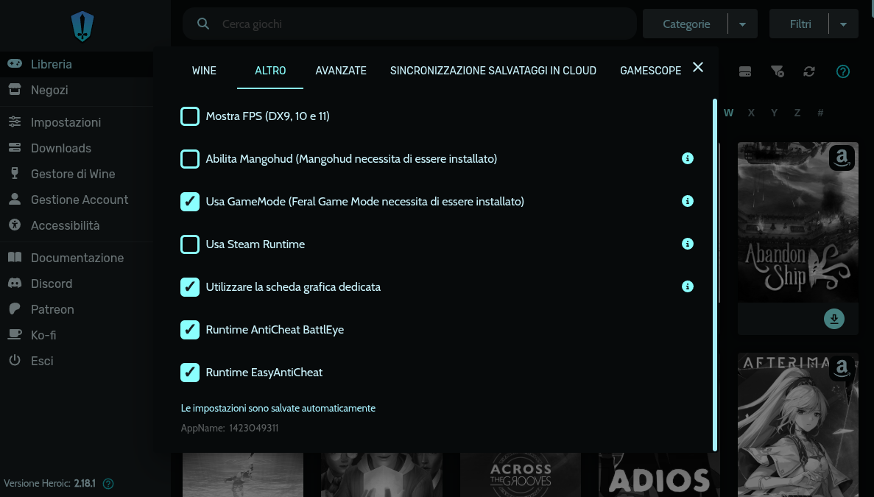Image resolution: width=874 pixels, height=497 pixels.
Task: Click download icon under Abandon Ship
Action: tap(834, 319)
